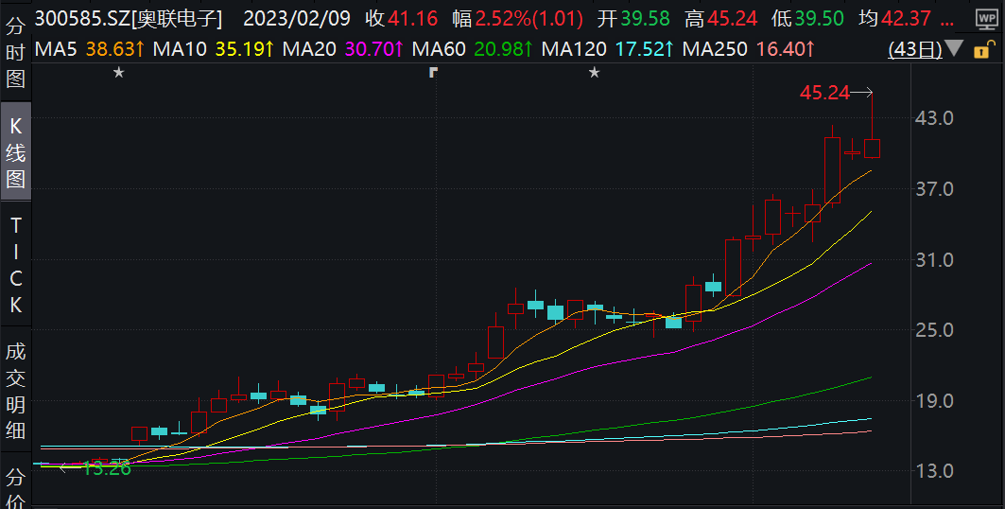Image resolution: width=1005 pixels, height=509 pixels.
Task: Expand the gray triangle period dropdown
Action: [x=954, y=48]
